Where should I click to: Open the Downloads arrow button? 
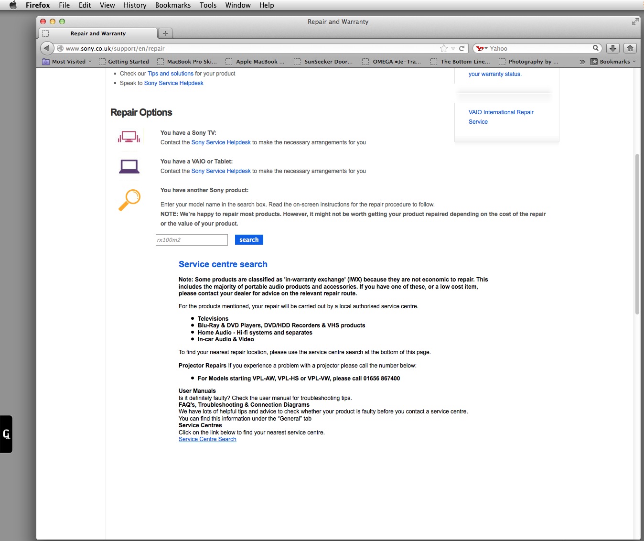612,48
